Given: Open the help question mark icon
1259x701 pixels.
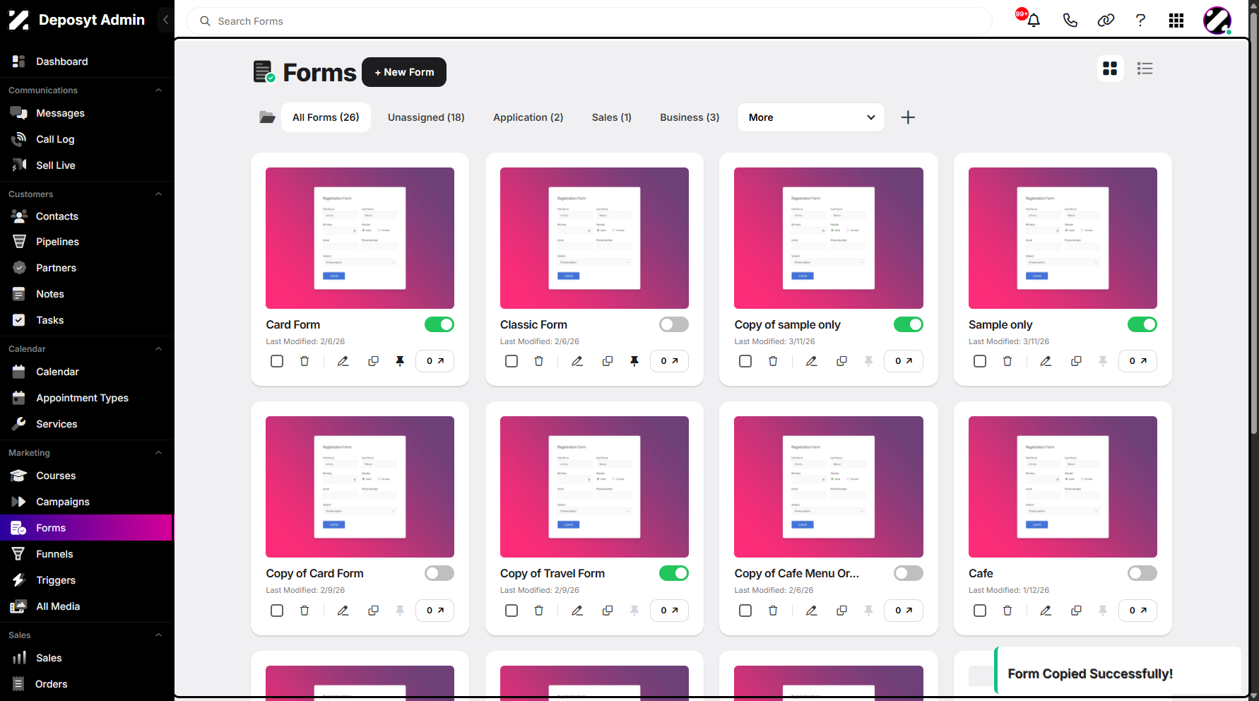Looking at the screenshot, I should click(1140, 20).
